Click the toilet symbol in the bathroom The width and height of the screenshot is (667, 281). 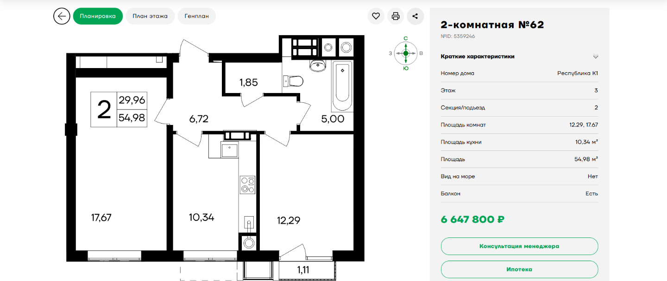click(x=294, y=81)
